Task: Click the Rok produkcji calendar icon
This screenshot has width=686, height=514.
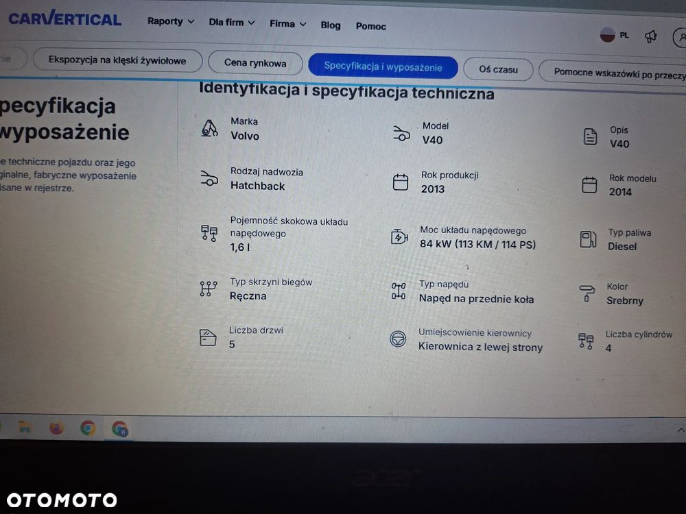Action: (x=401, y=182)
